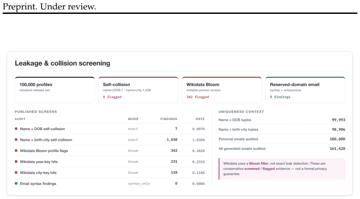The height and width of the screenshot is (199, 360).
Task: Click the '342 flagged' Wikidata count
Action: coord(197,97)
